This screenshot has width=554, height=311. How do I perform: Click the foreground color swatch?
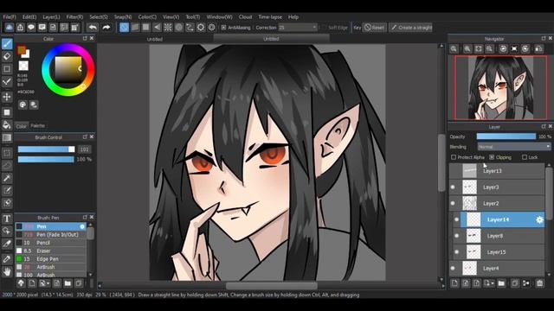click(22, 50)
